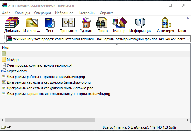Image resolution: width=191 pixels, height=131 pixels.
Task: Click the Извлечь (Extract) toolbar icon
Action: 32,24
